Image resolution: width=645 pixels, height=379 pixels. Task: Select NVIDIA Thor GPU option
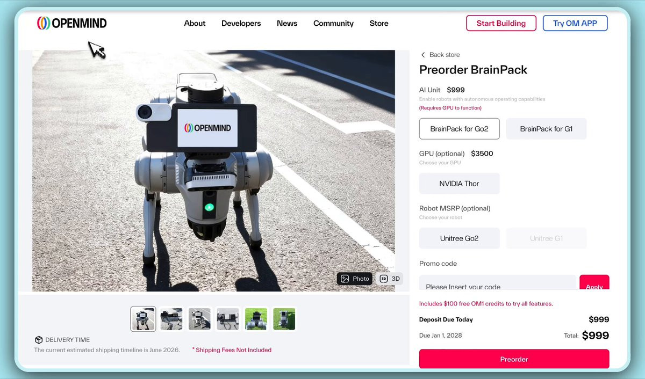coord(459,184)
